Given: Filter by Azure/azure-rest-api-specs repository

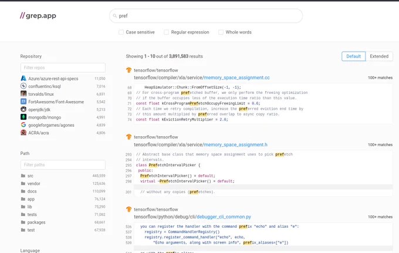Looking at the screenshot, I should [53, 79].
